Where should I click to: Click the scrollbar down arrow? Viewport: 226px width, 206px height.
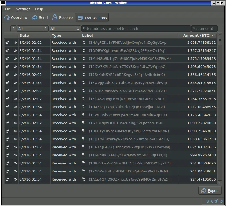[x=220, y=182]
